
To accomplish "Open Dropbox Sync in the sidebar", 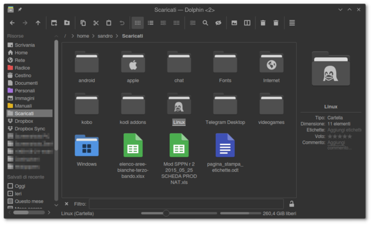I will pos(30,128).
